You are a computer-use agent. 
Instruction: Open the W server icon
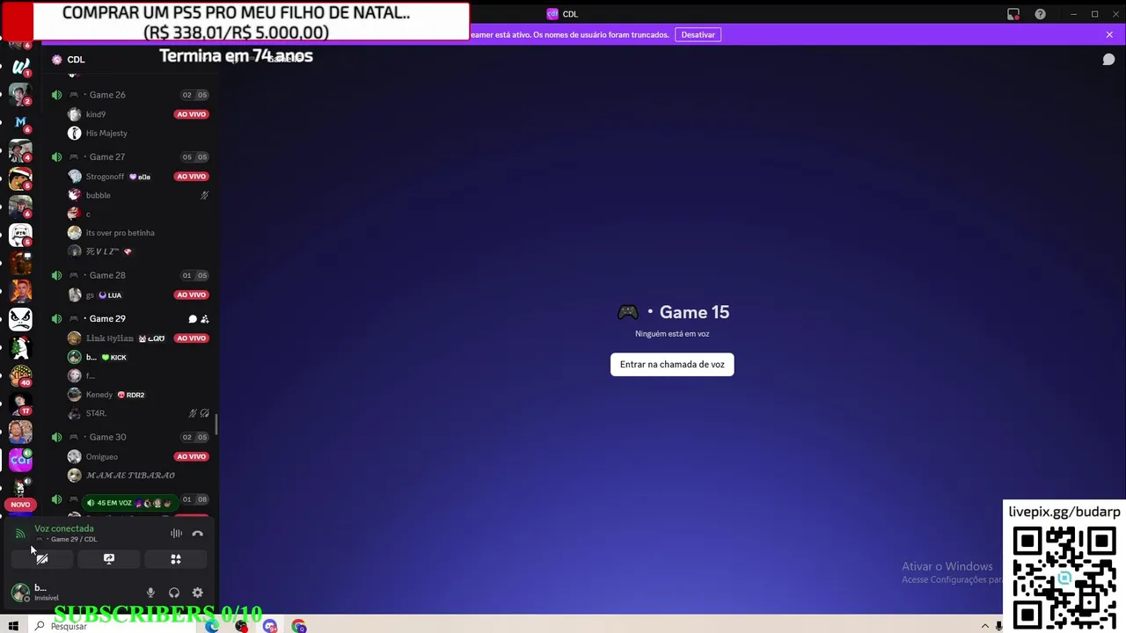(20, 66)
